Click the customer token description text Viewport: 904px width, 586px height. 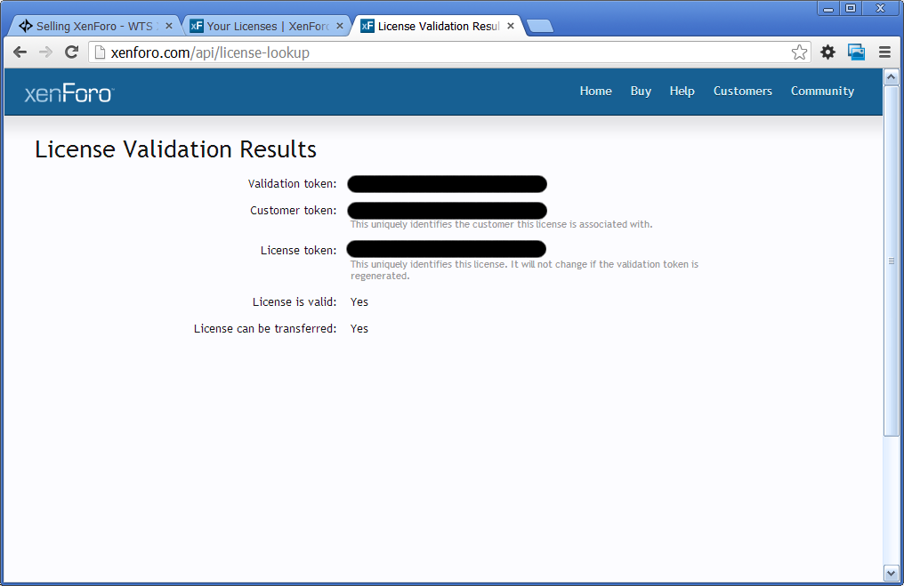coord(501,224)
